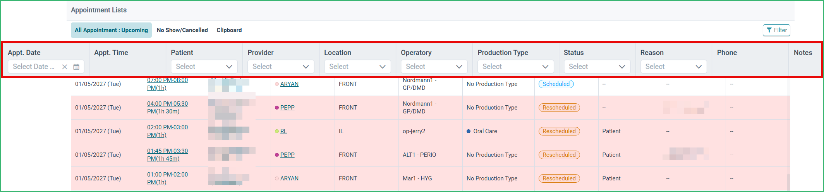This screenshot has width=824, height=192.
Task: Expand the Provider filter dropdown
Action: (281, 67)
